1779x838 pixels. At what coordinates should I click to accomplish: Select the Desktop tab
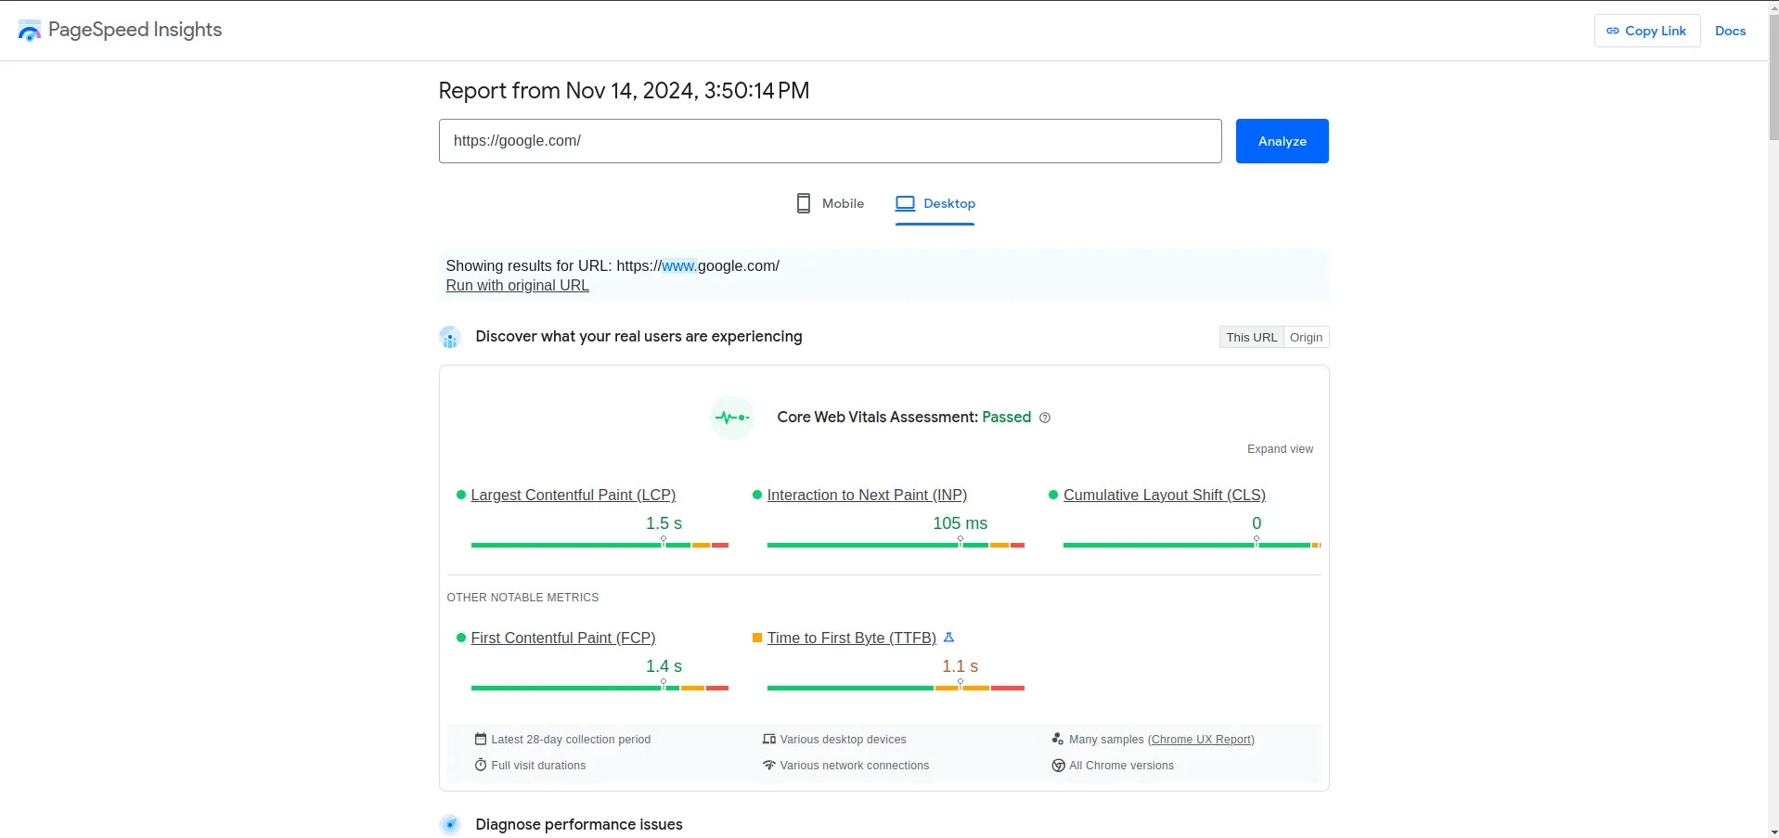click(x=935, y=203)
